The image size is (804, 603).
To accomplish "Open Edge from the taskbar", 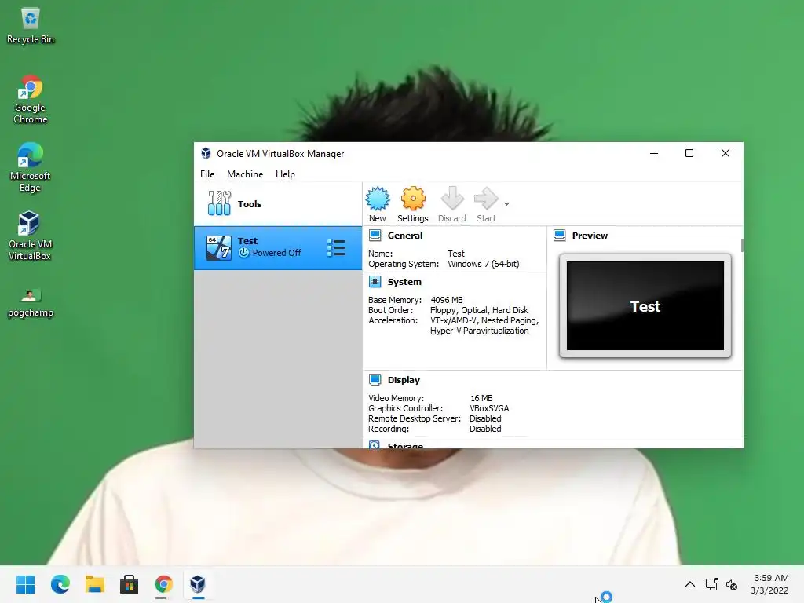I will click(x=60, y=584).
